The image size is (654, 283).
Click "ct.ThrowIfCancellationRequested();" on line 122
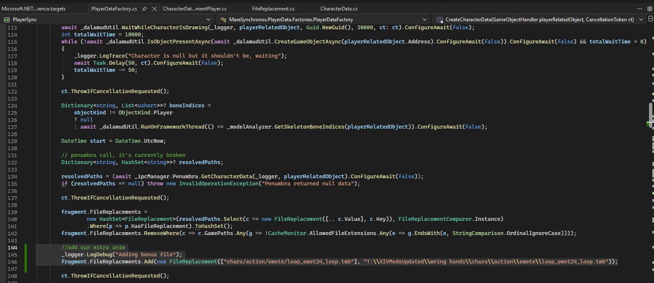tap(115, 91)
